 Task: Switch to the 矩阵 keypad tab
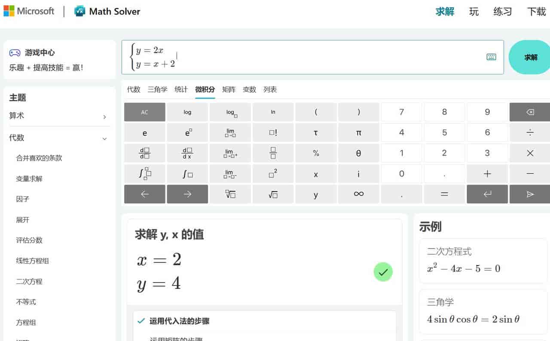(x=229, y=89)
